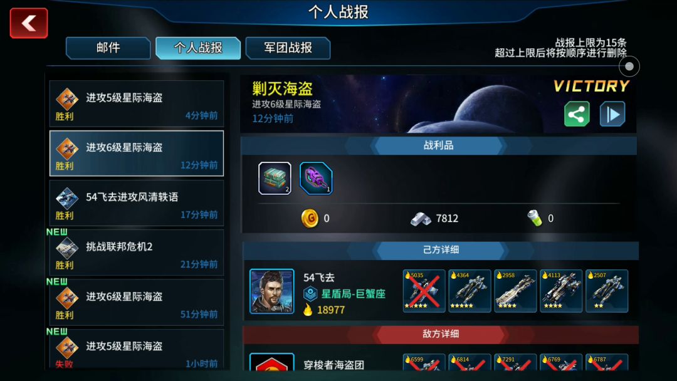
Task: Tap the gold coin reward icon
Action: [x=310, y=218]
